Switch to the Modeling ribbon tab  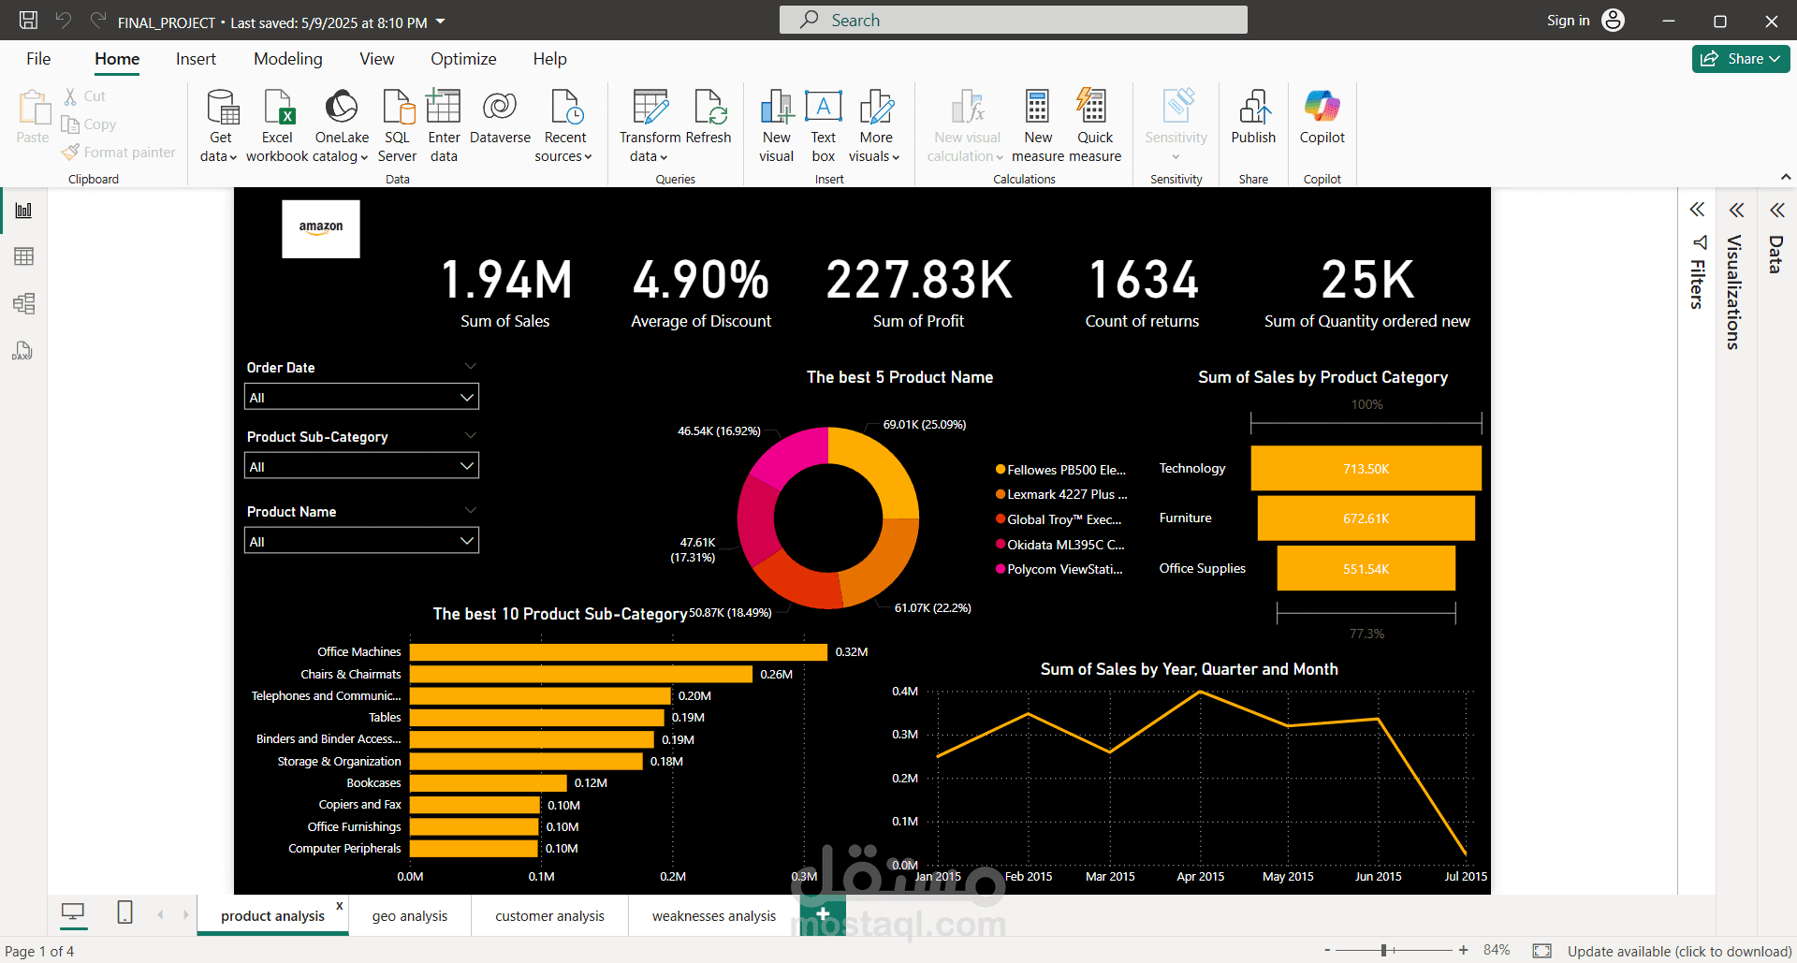tap(288, 59)
